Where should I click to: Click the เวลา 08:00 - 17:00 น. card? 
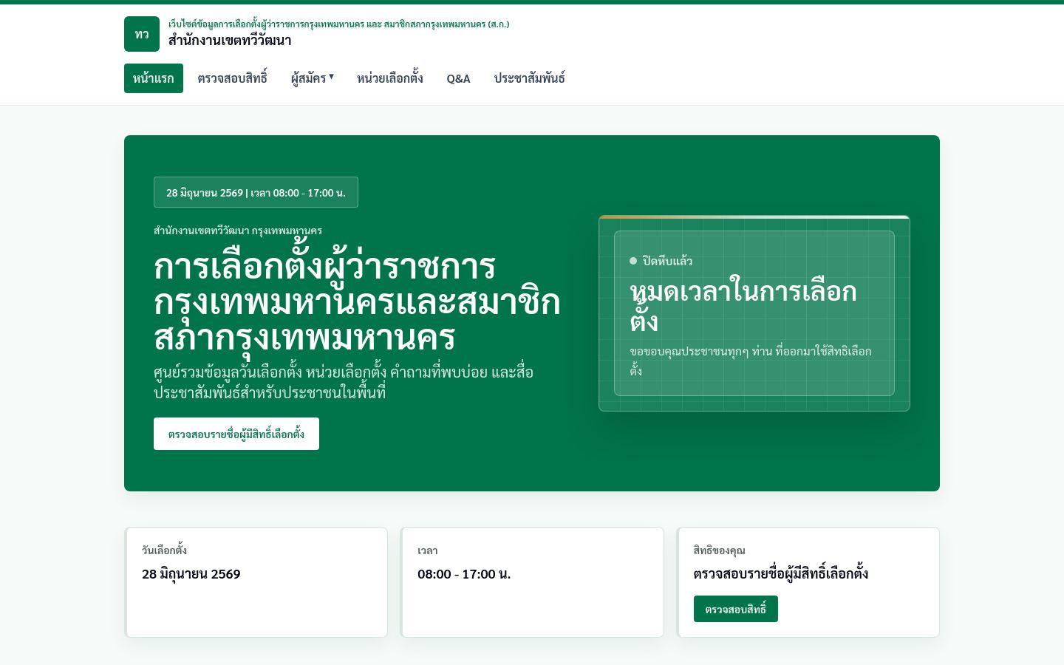click(532, 582)
